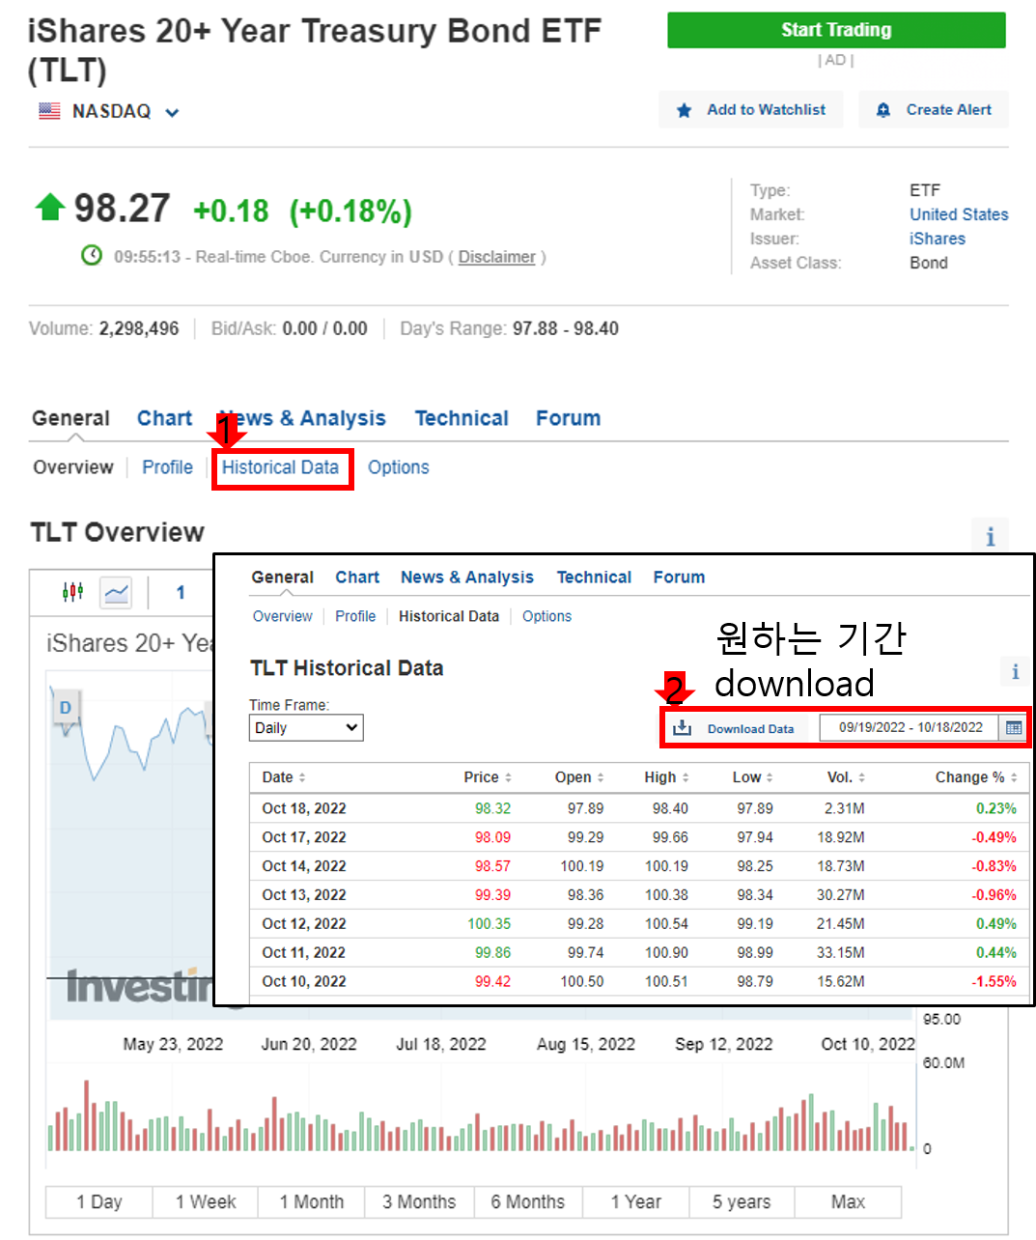Screen dimensions: 1036x1240
Task: Expand the NASDAQ exchange selector chevron
Action: click(x=172, y=113)
